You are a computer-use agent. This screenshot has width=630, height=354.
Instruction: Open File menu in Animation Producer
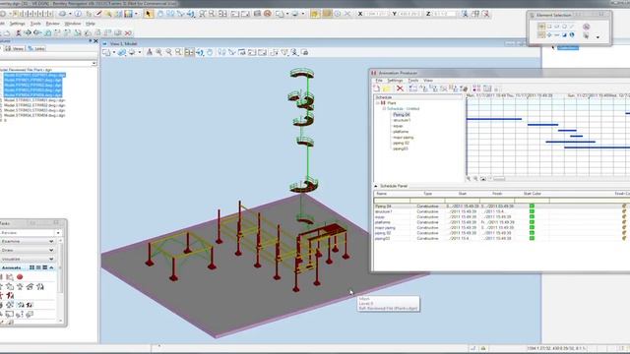pos(379,81)
